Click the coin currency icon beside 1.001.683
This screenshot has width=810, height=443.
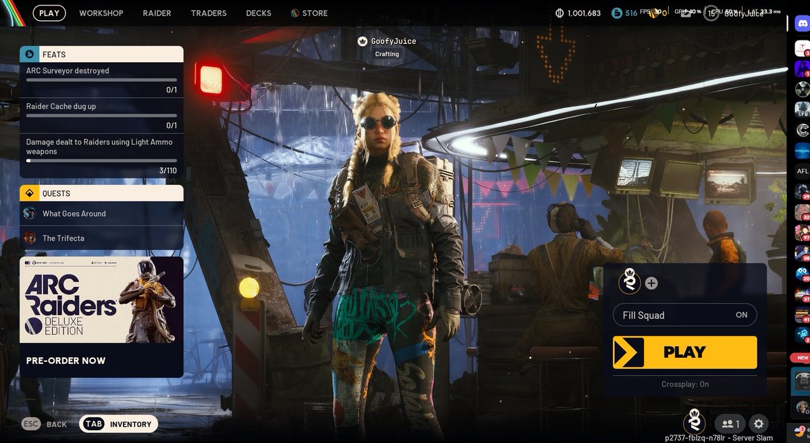pyautogui.click(x=559, y=13)
